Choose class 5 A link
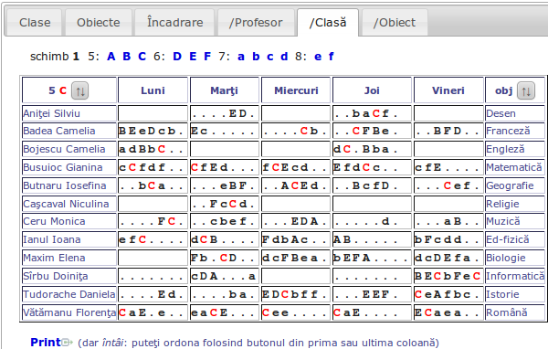The width and height of the screenshot is (548, 349). [x=111, y=57]
